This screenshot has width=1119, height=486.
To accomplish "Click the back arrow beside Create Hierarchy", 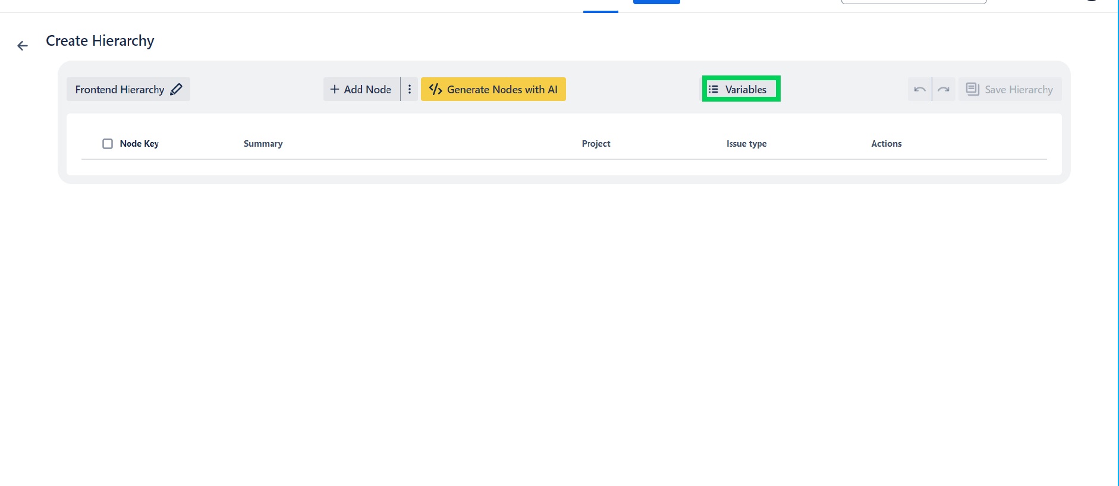I will click(x=23, y=46).
